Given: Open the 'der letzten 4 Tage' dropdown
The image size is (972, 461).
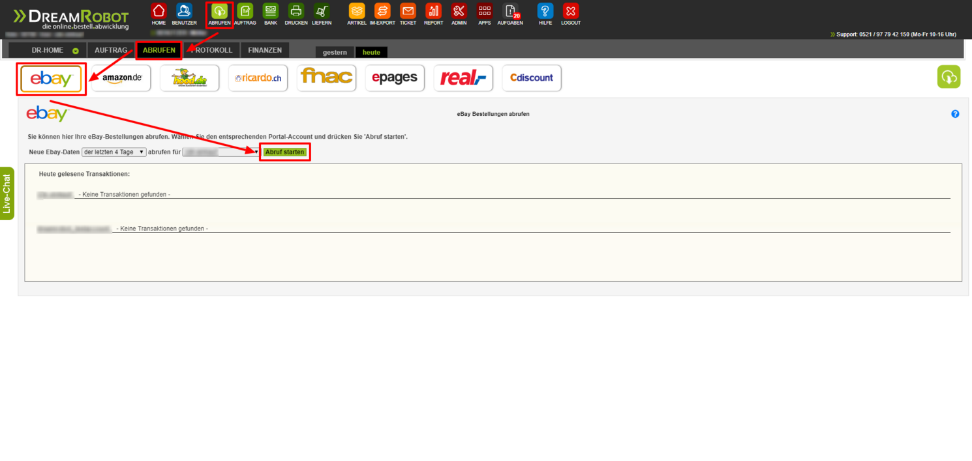Looking at the screenshot, I should pos(114,152).
